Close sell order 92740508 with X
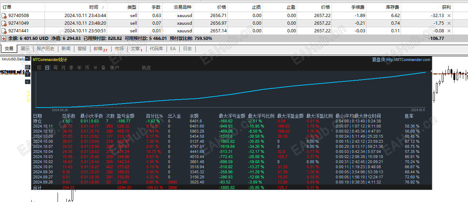Screen dimensions: 468x202 [x=449, y=16]
